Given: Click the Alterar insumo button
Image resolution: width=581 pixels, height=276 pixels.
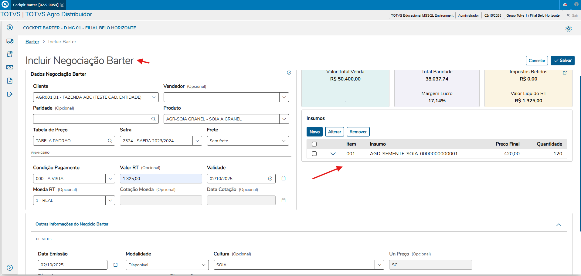Looking at the screenshot, I should point(335,132).
